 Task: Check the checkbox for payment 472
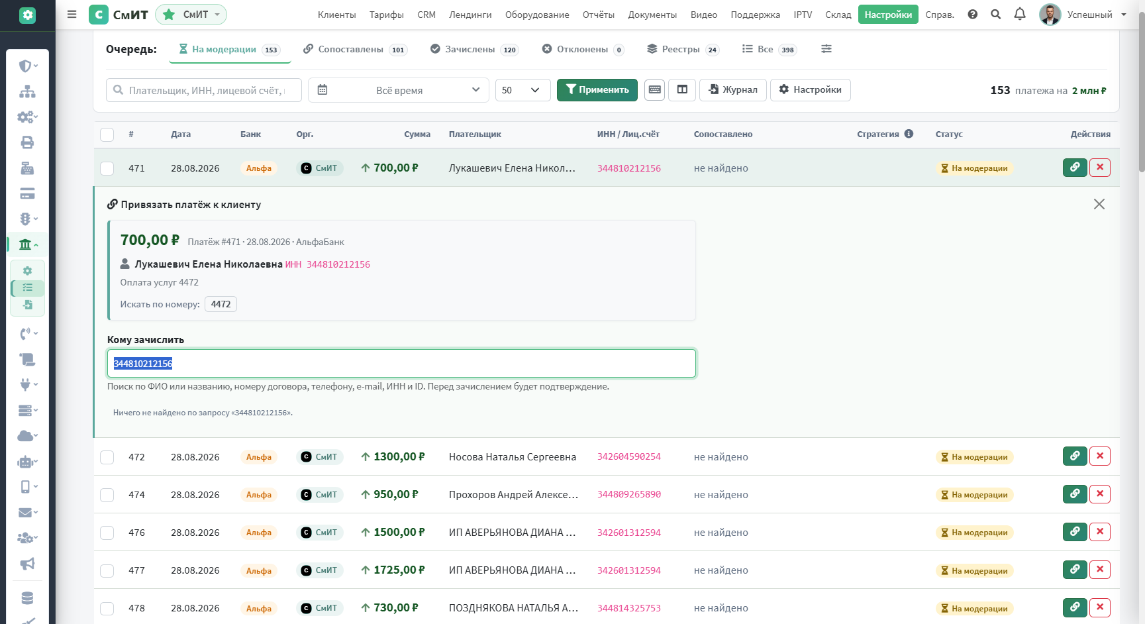click(x=107, y=457)
